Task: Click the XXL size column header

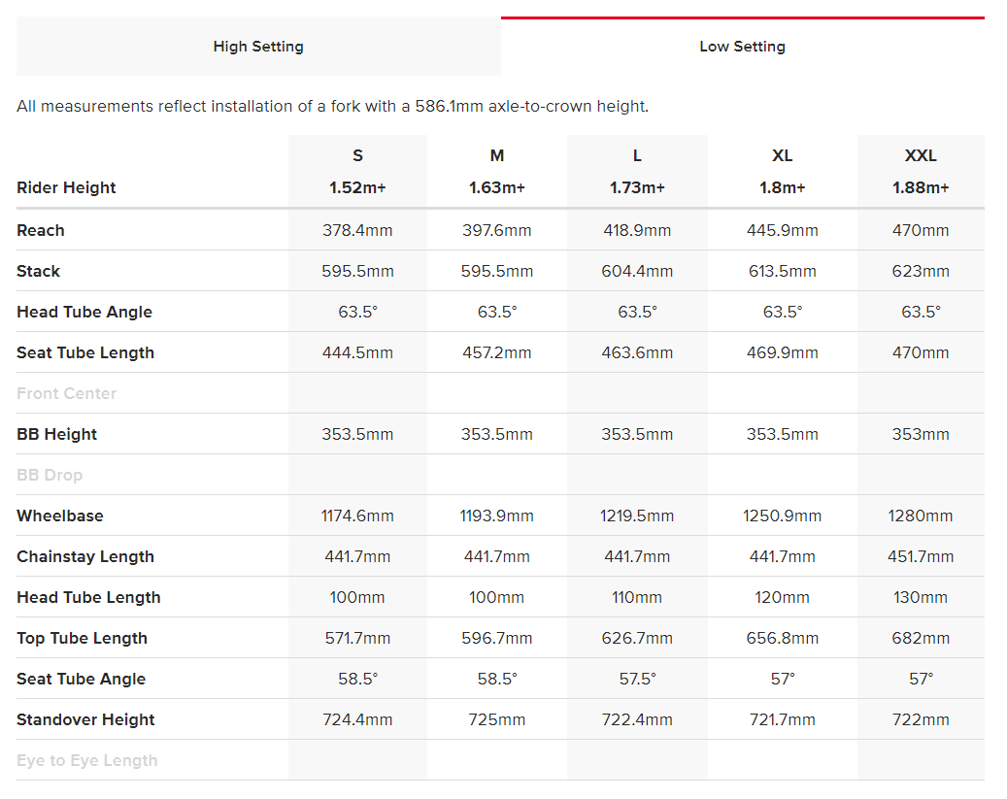Action: [921, 155]
